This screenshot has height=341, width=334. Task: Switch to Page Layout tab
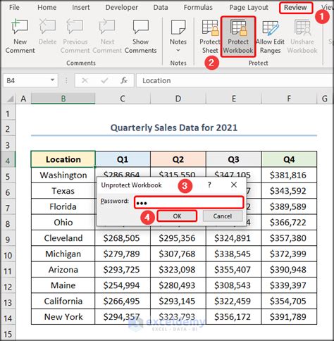249,8
